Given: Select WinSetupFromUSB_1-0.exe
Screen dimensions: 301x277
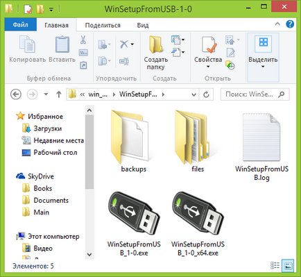Looking at the screenshot, I should click(134, 224).
